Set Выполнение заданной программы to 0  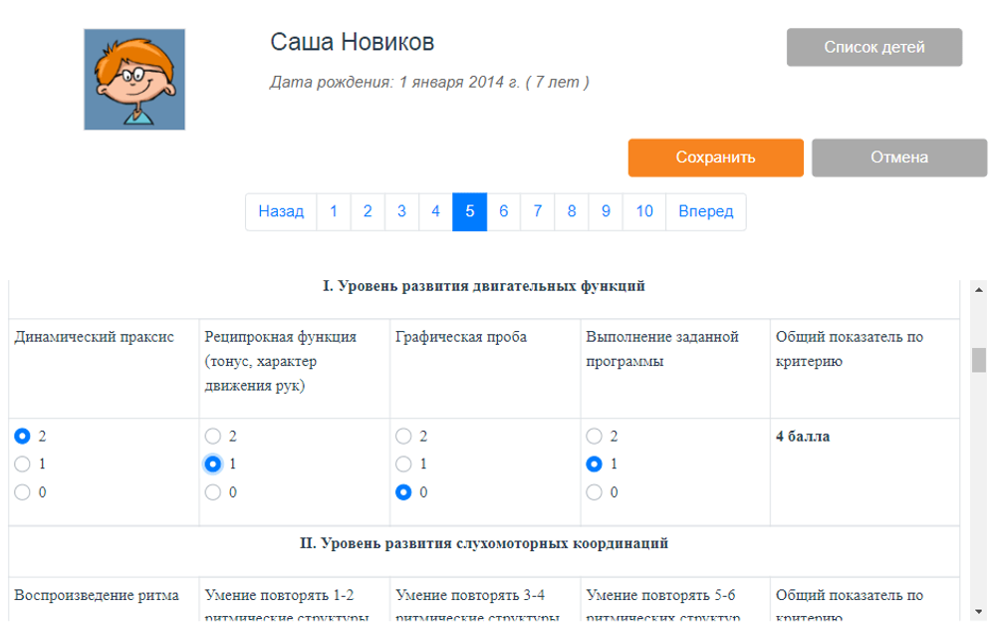click(x=594, y=491)
